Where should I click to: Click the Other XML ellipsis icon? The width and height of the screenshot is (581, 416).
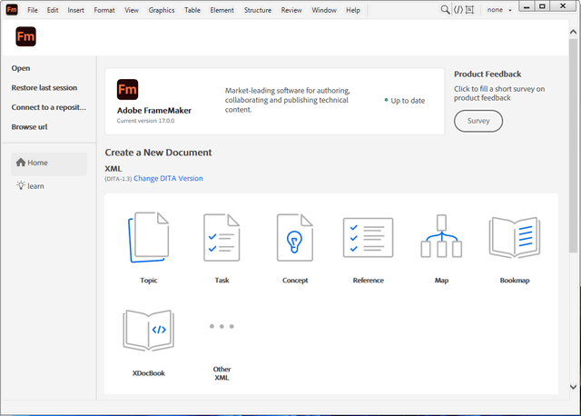[x=222, y=325]
